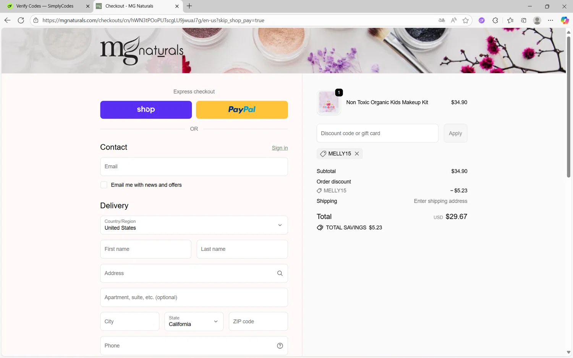Open the Country/Region dropdown
Image resolution: width=573 pixels, height=358 pixels.
tap(194, 225)
